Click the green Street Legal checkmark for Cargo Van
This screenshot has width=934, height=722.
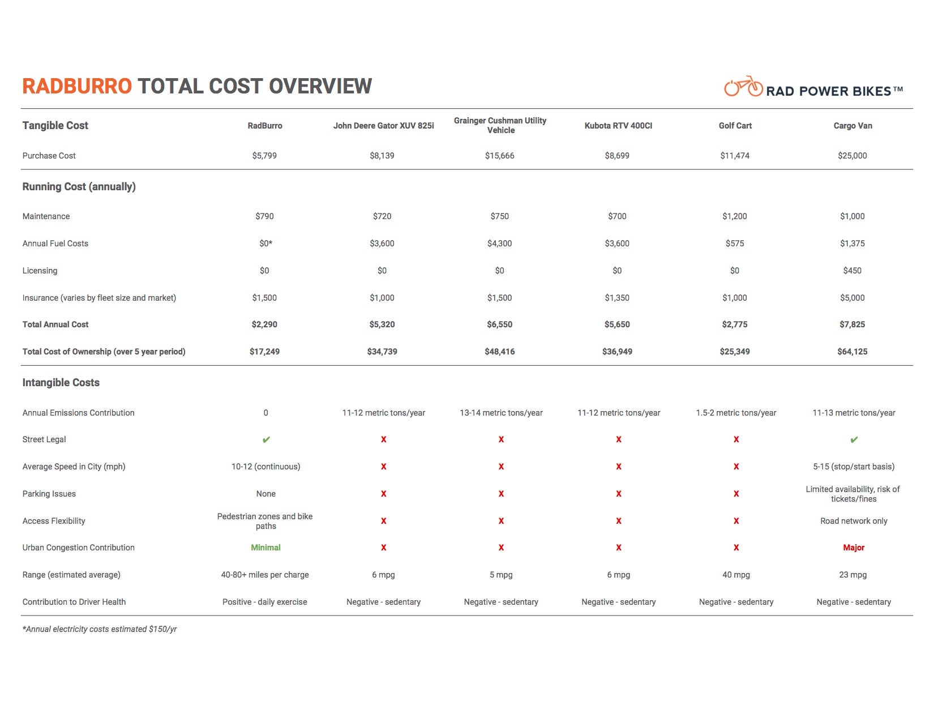tap(854, 440)
